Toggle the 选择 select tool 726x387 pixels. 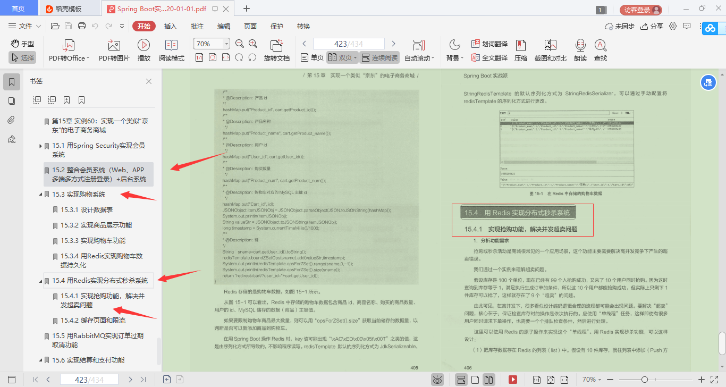coord(23,57)
